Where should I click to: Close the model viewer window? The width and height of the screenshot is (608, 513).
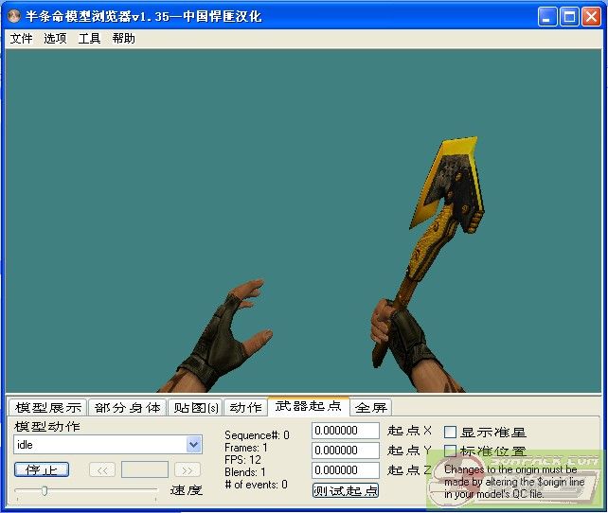(591, 16)
